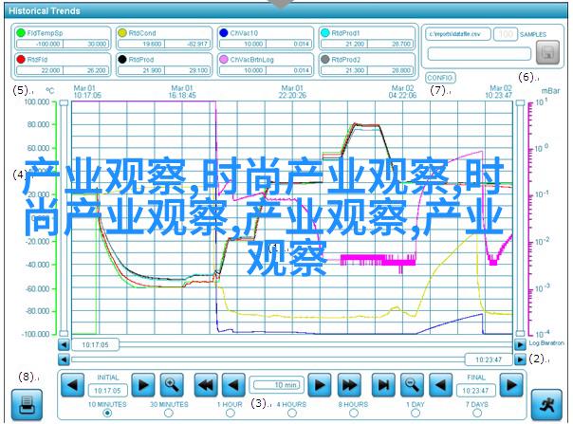
Task: Click the fast forward double-arrow button
Action: (349, 385)
